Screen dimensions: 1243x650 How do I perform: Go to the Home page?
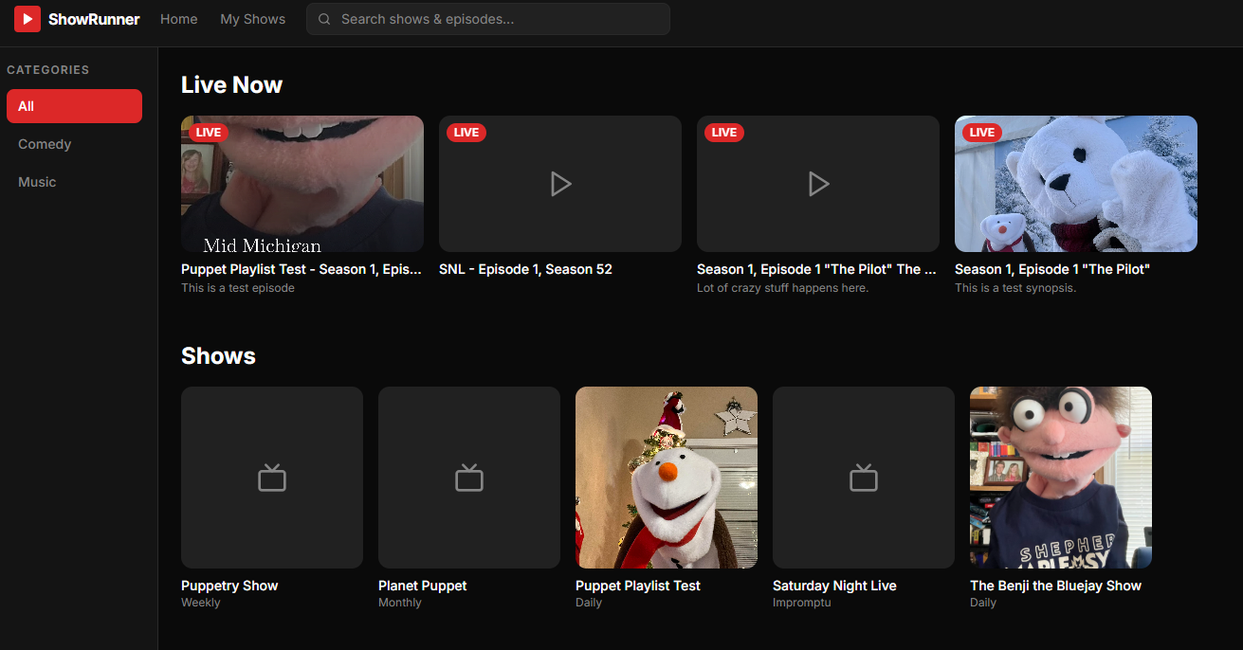point(179,19)
